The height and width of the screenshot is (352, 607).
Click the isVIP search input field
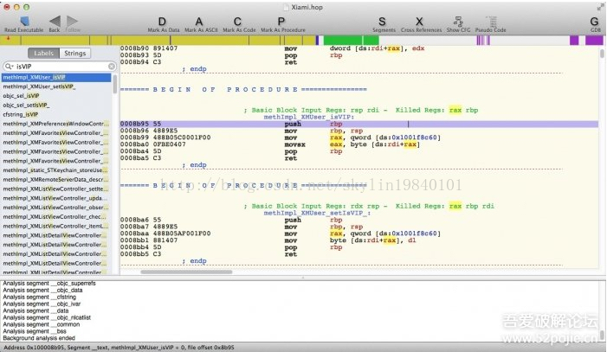(x=60, y=67)
